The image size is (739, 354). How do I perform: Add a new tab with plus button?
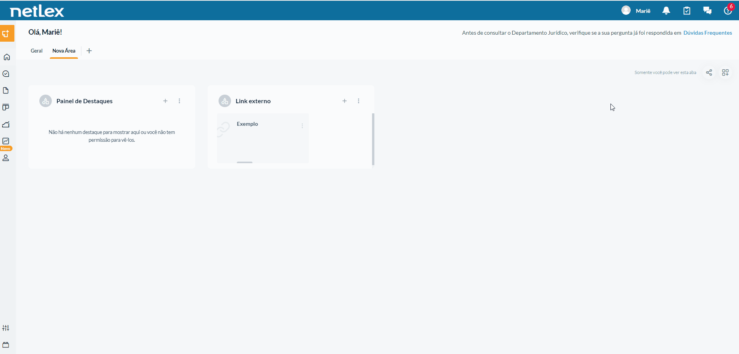[89, 51]
